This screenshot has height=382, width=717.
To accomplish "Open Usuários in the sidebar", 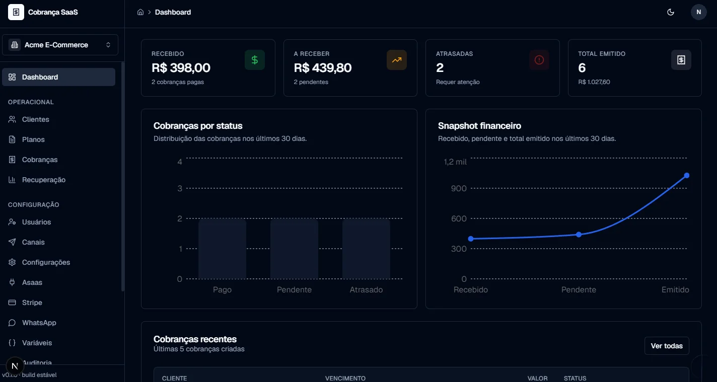I will click(x=59, y=222).
